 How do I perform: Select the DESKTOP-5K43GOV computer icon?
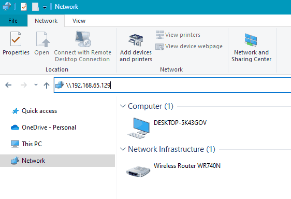tap(138, 128)
